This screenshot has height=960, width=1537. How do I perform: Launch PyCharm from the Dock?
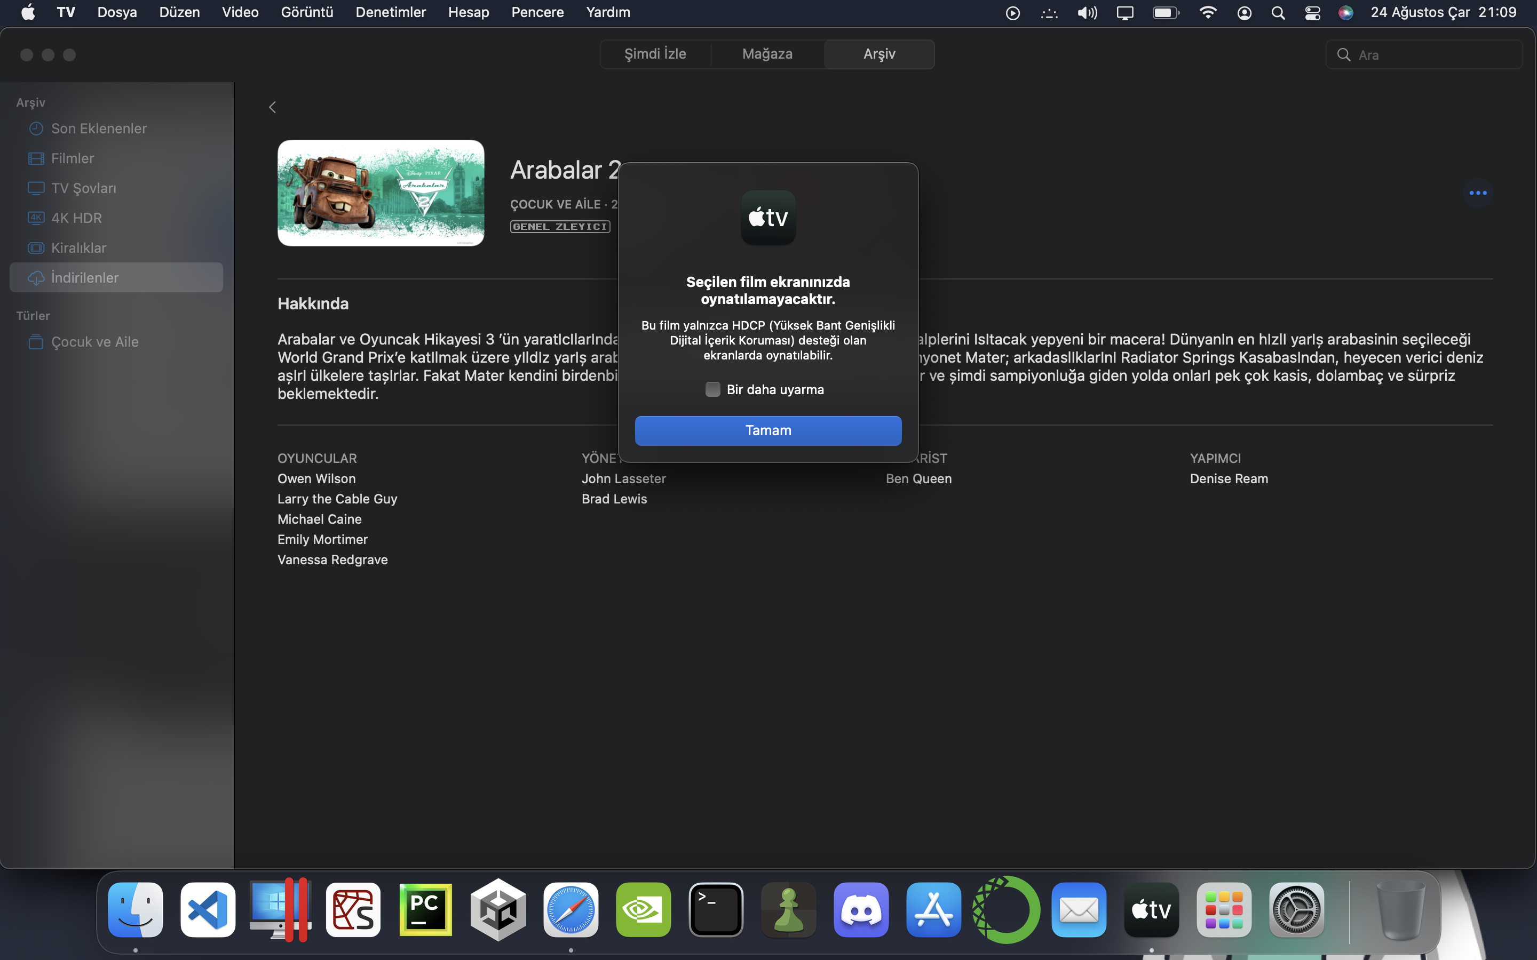pyautogui.click(x=425, y=909)
